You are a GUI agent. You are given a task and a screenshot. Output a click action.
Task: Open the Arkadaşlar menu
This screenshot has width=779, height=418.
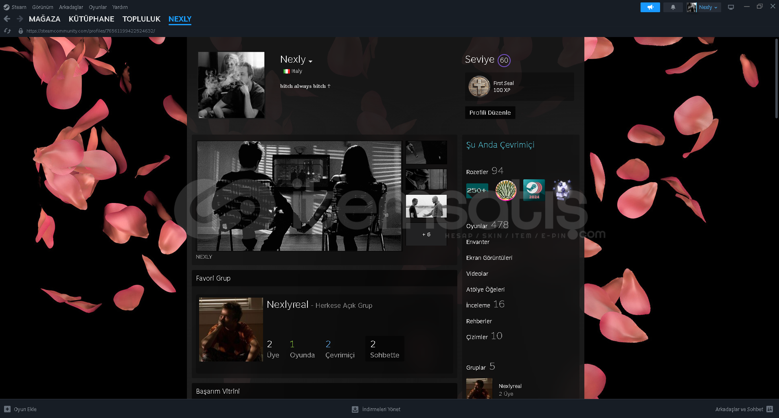pos(71,7)
